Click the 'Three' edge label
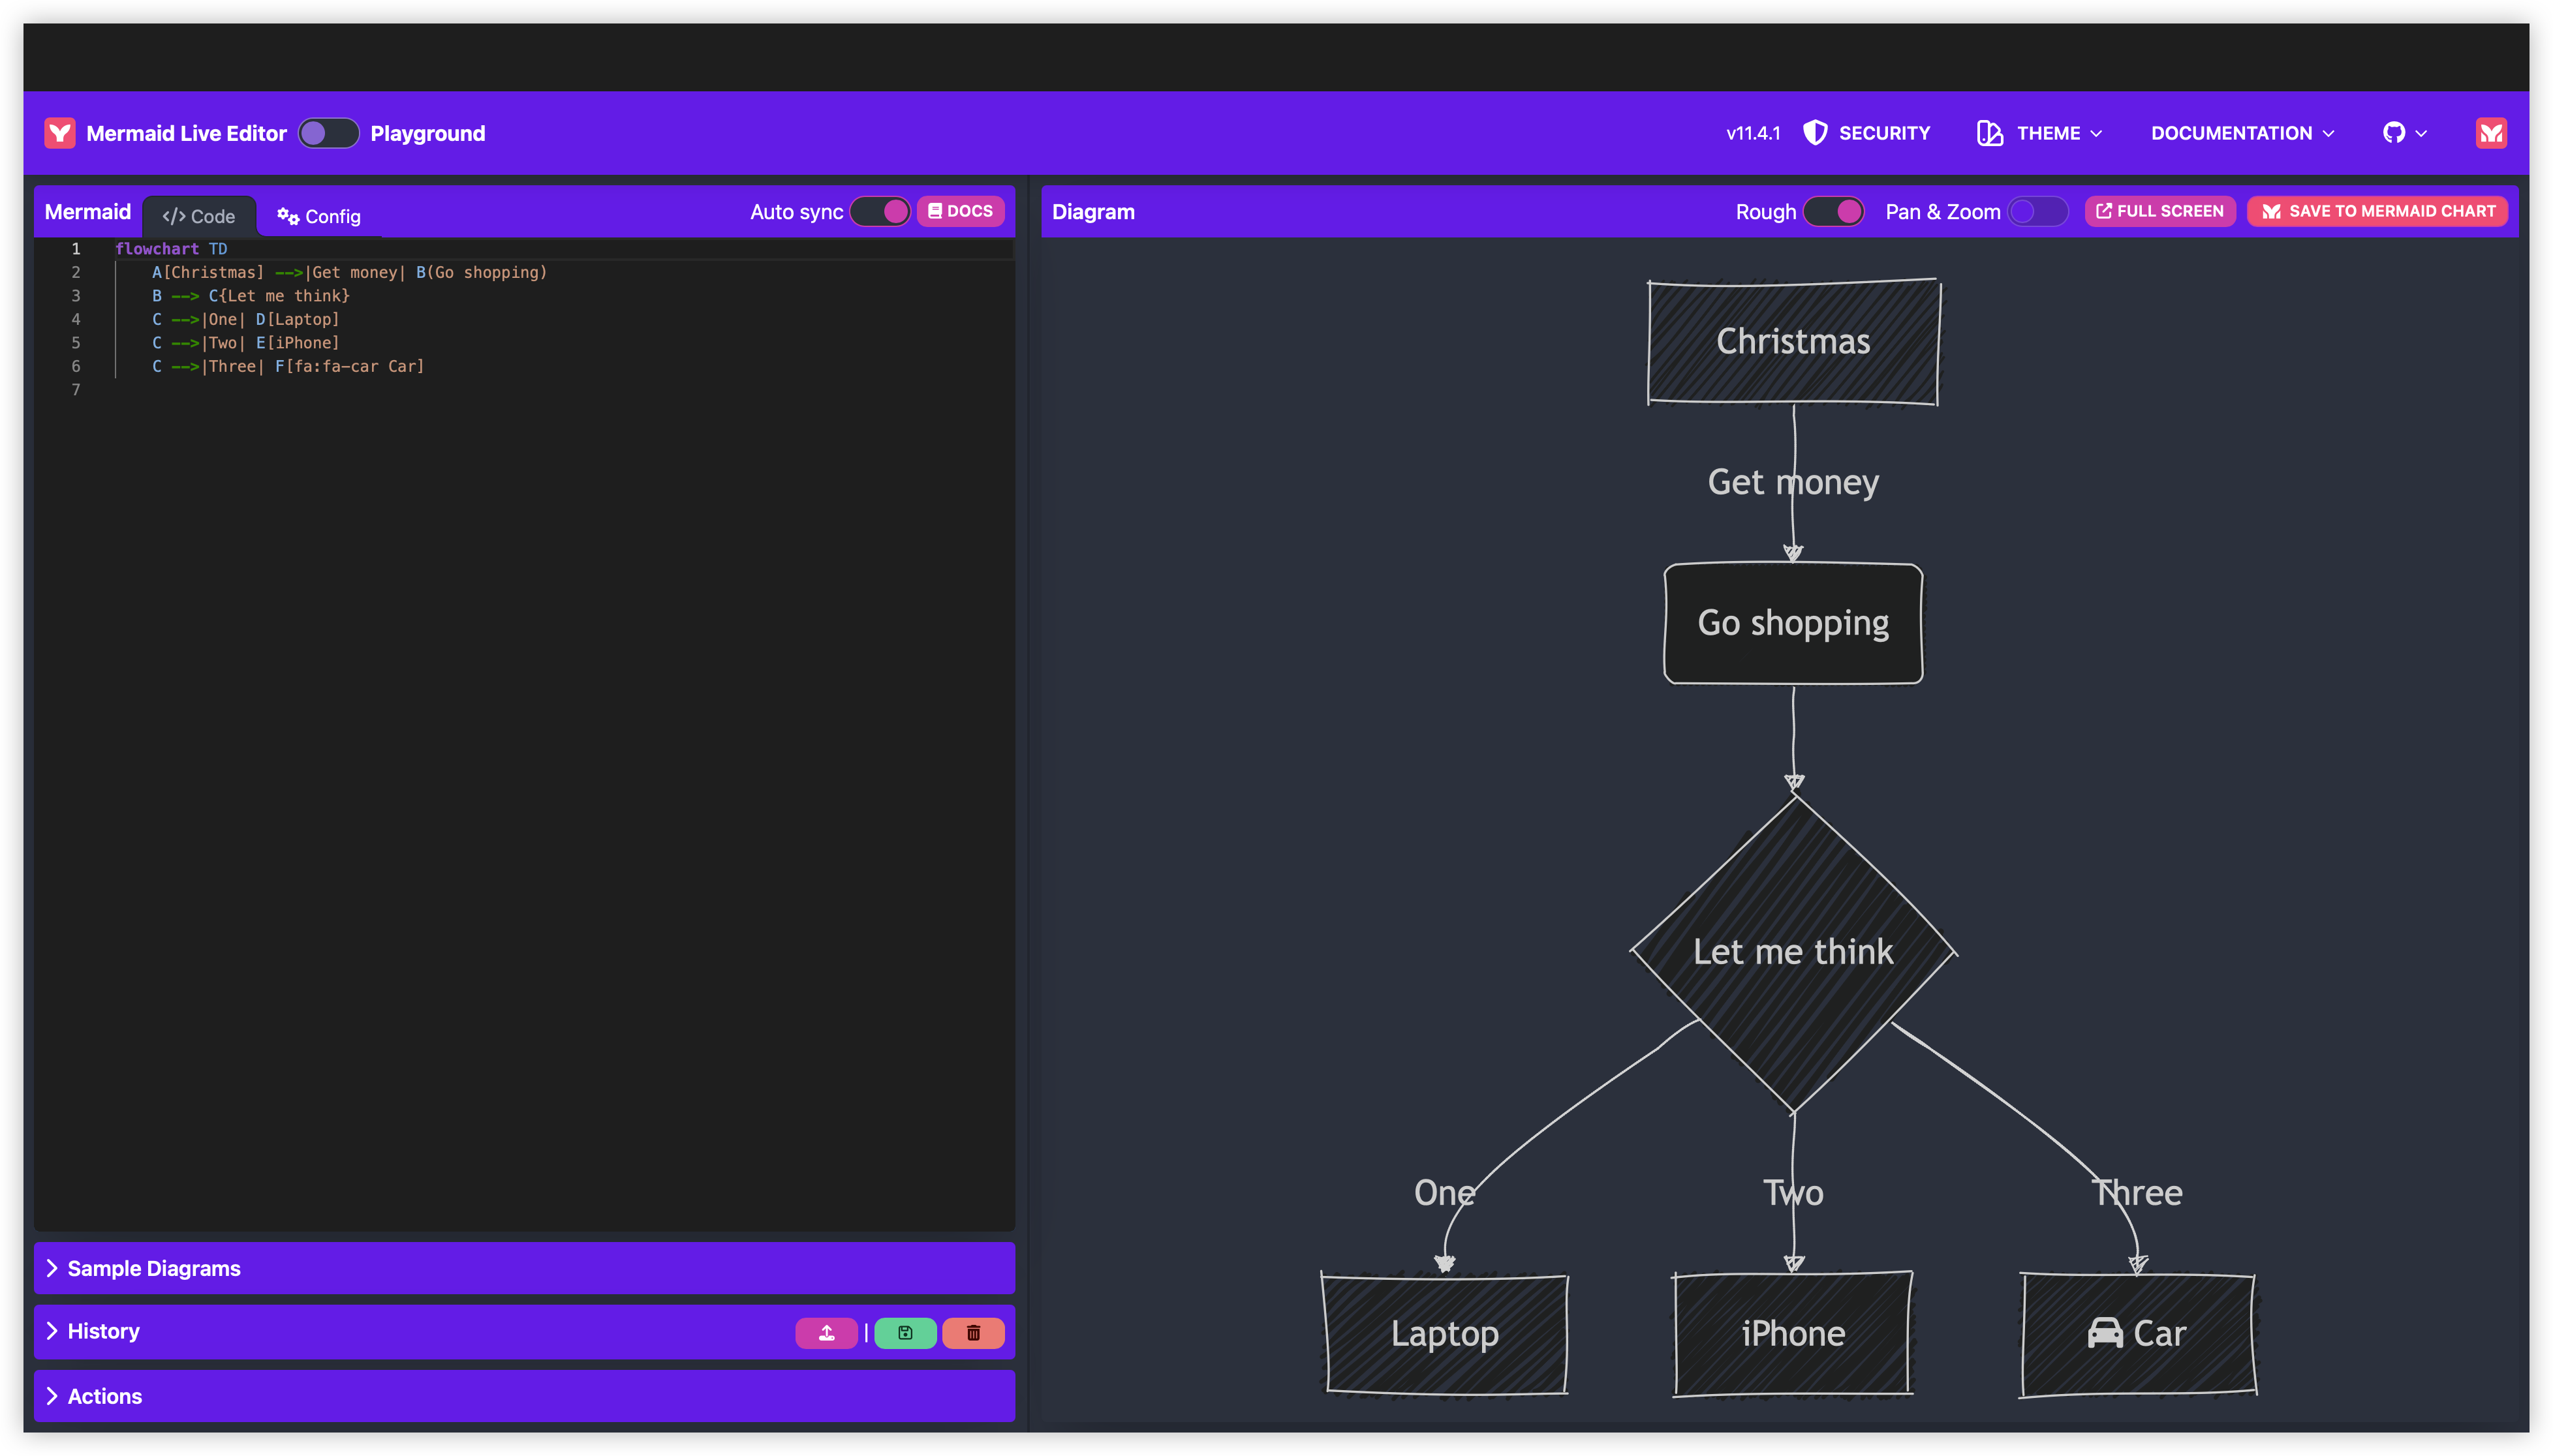2553x1456 pixels. coord(2138,1192)
